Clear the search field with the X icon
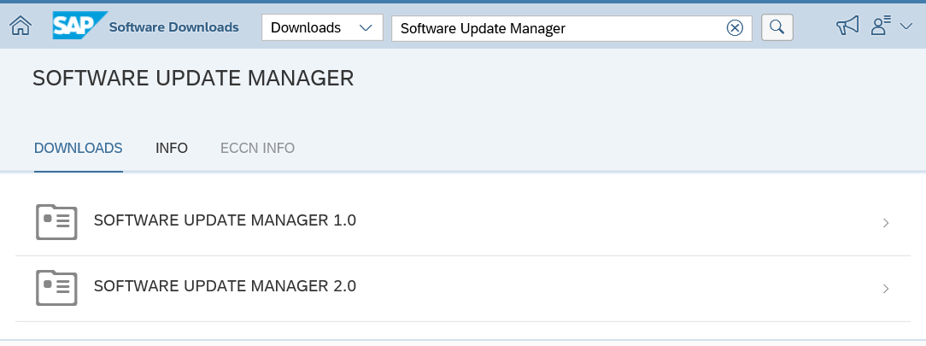The width and height of the screenshot is (926, 346). click(735, 27)
